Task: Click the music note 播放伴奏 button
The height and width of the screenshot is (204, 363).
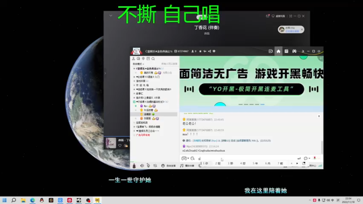Action: click(187, 165)
